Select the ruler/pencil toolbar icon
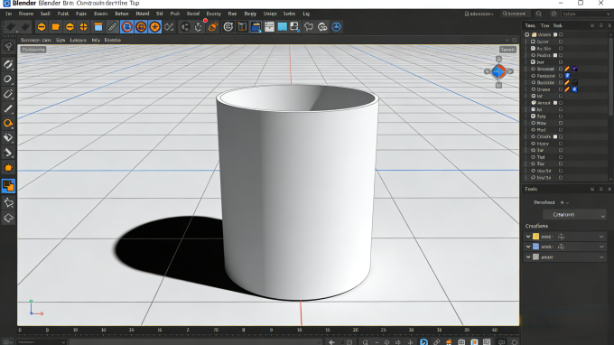This screenshot has width=614, height=345. point(112,26)
